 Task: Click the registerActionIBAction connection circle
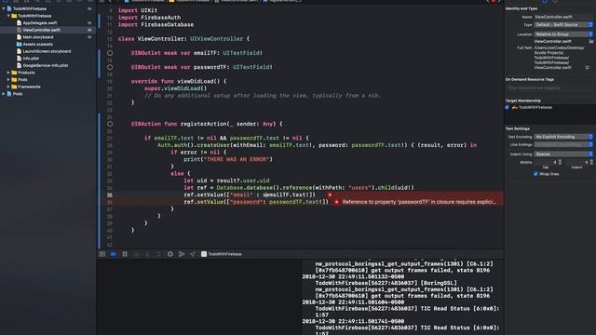coord(110,124)
